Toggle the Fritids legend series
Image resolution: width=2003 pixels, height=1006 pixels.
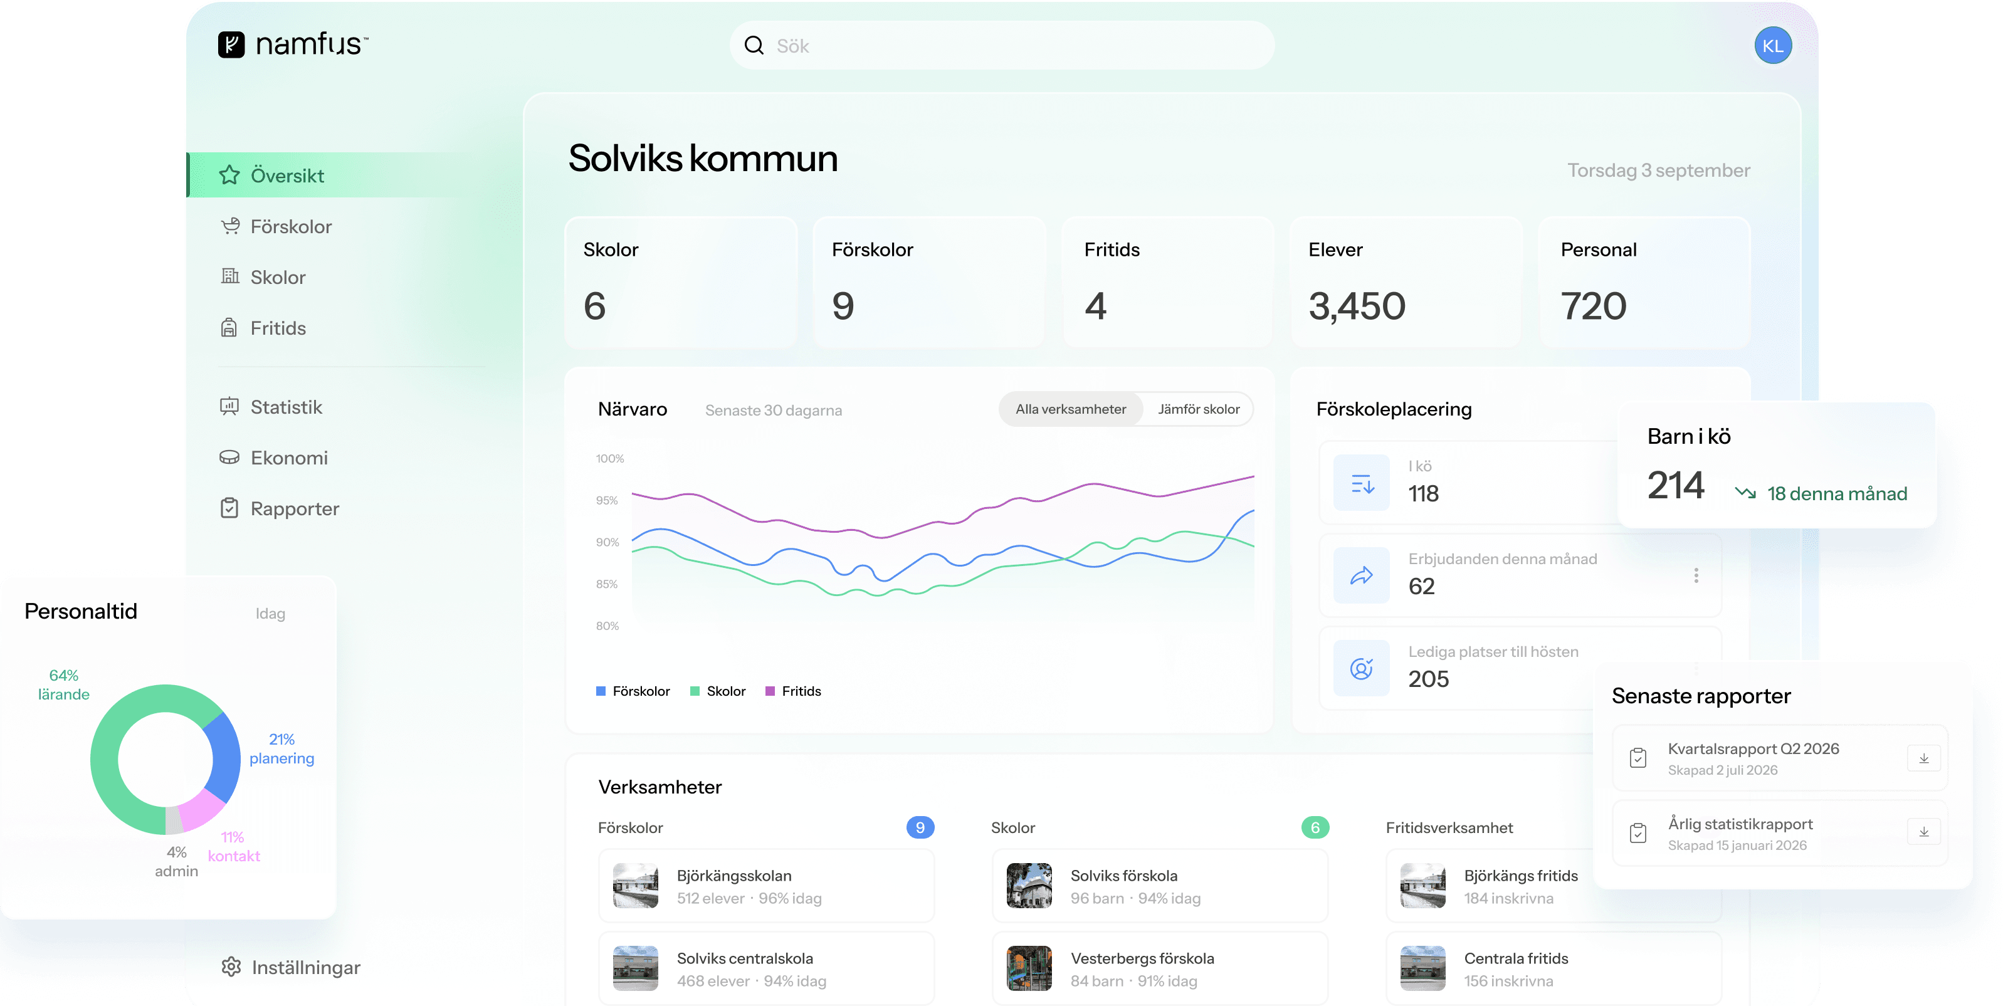(793, 691)
